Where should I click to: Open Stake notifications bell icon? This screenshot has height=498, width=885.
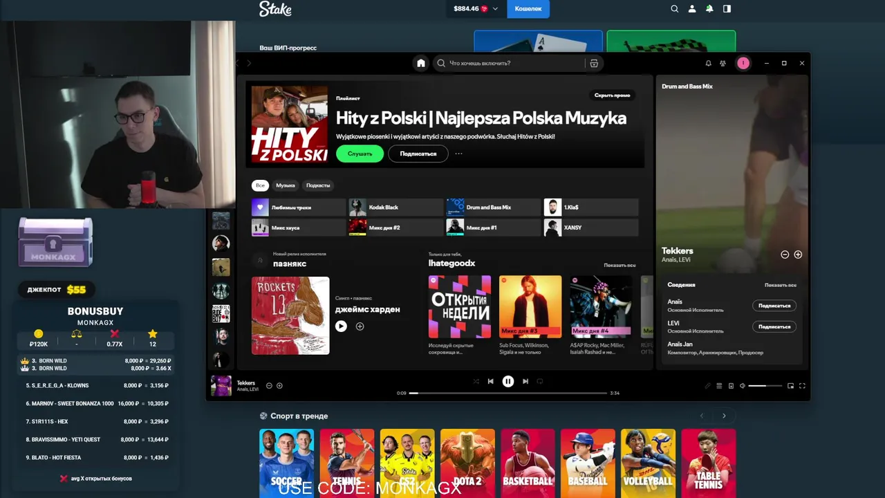click(709, 9)
